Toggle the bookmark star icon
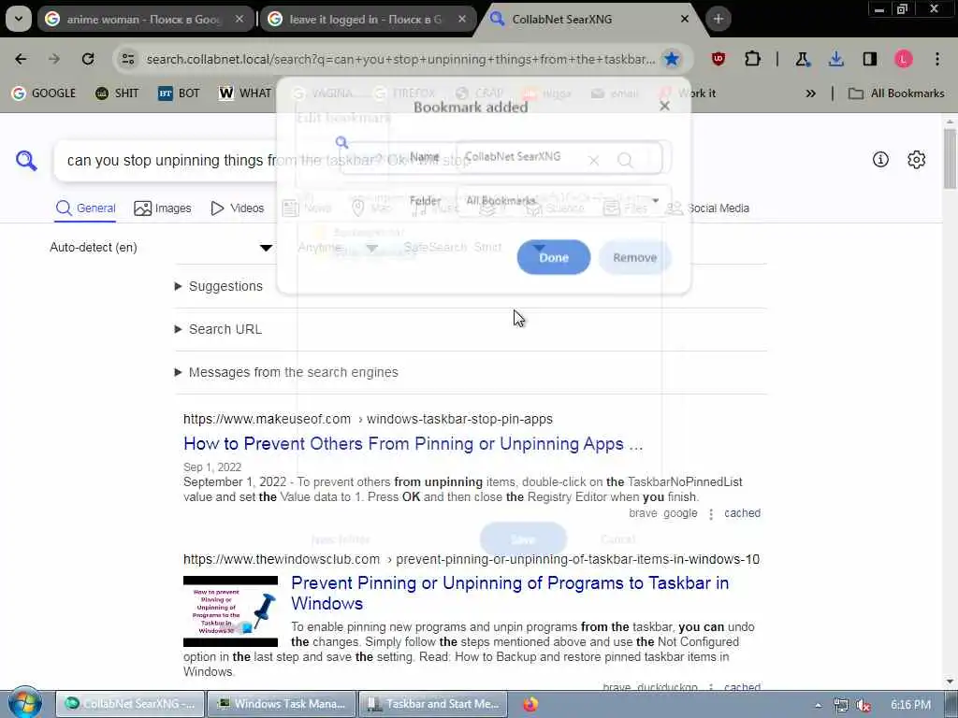This screenshot has width=958, height=718. [672, 59]
